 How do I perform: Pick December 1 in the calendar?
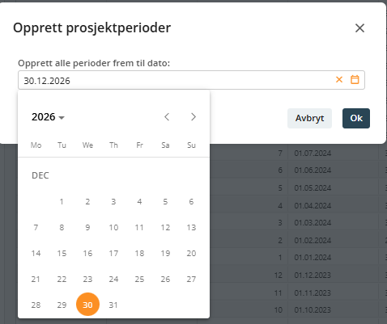click(62, 201)
